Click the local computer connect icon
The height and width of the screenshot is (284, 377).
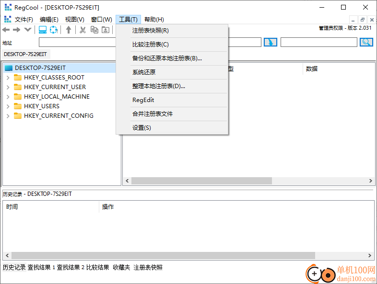tap(43, 30)
